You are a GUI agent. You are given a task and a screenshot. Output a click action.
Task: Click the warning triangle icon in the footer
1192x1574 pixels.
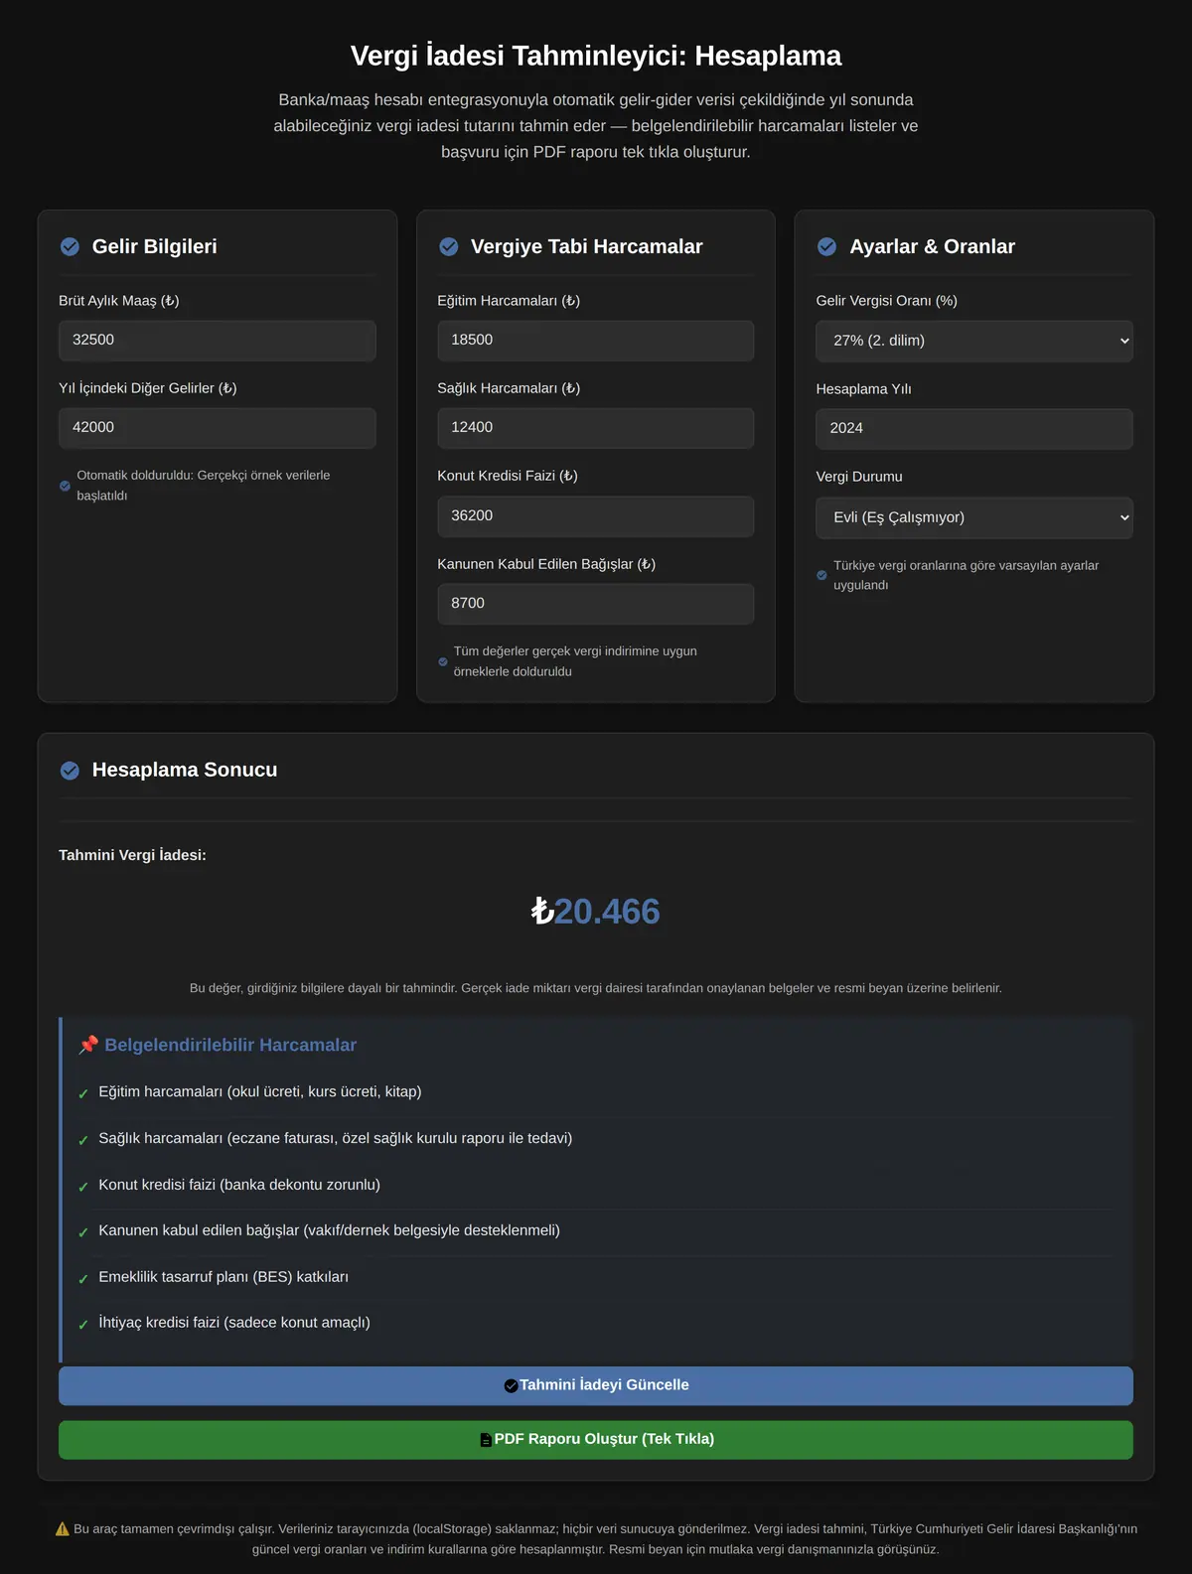pos(63,1528)
